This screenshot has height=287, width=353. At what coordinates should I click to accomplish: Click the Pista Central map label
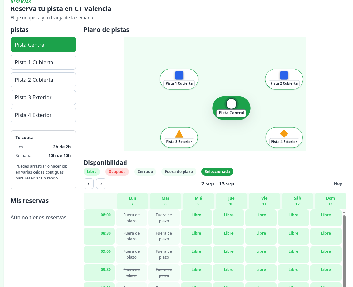[x=231, y=113]
